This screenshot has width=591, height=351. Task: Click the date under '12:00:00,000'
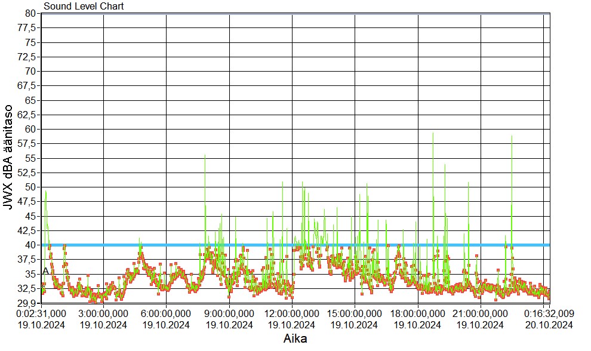tap(292, 325)
